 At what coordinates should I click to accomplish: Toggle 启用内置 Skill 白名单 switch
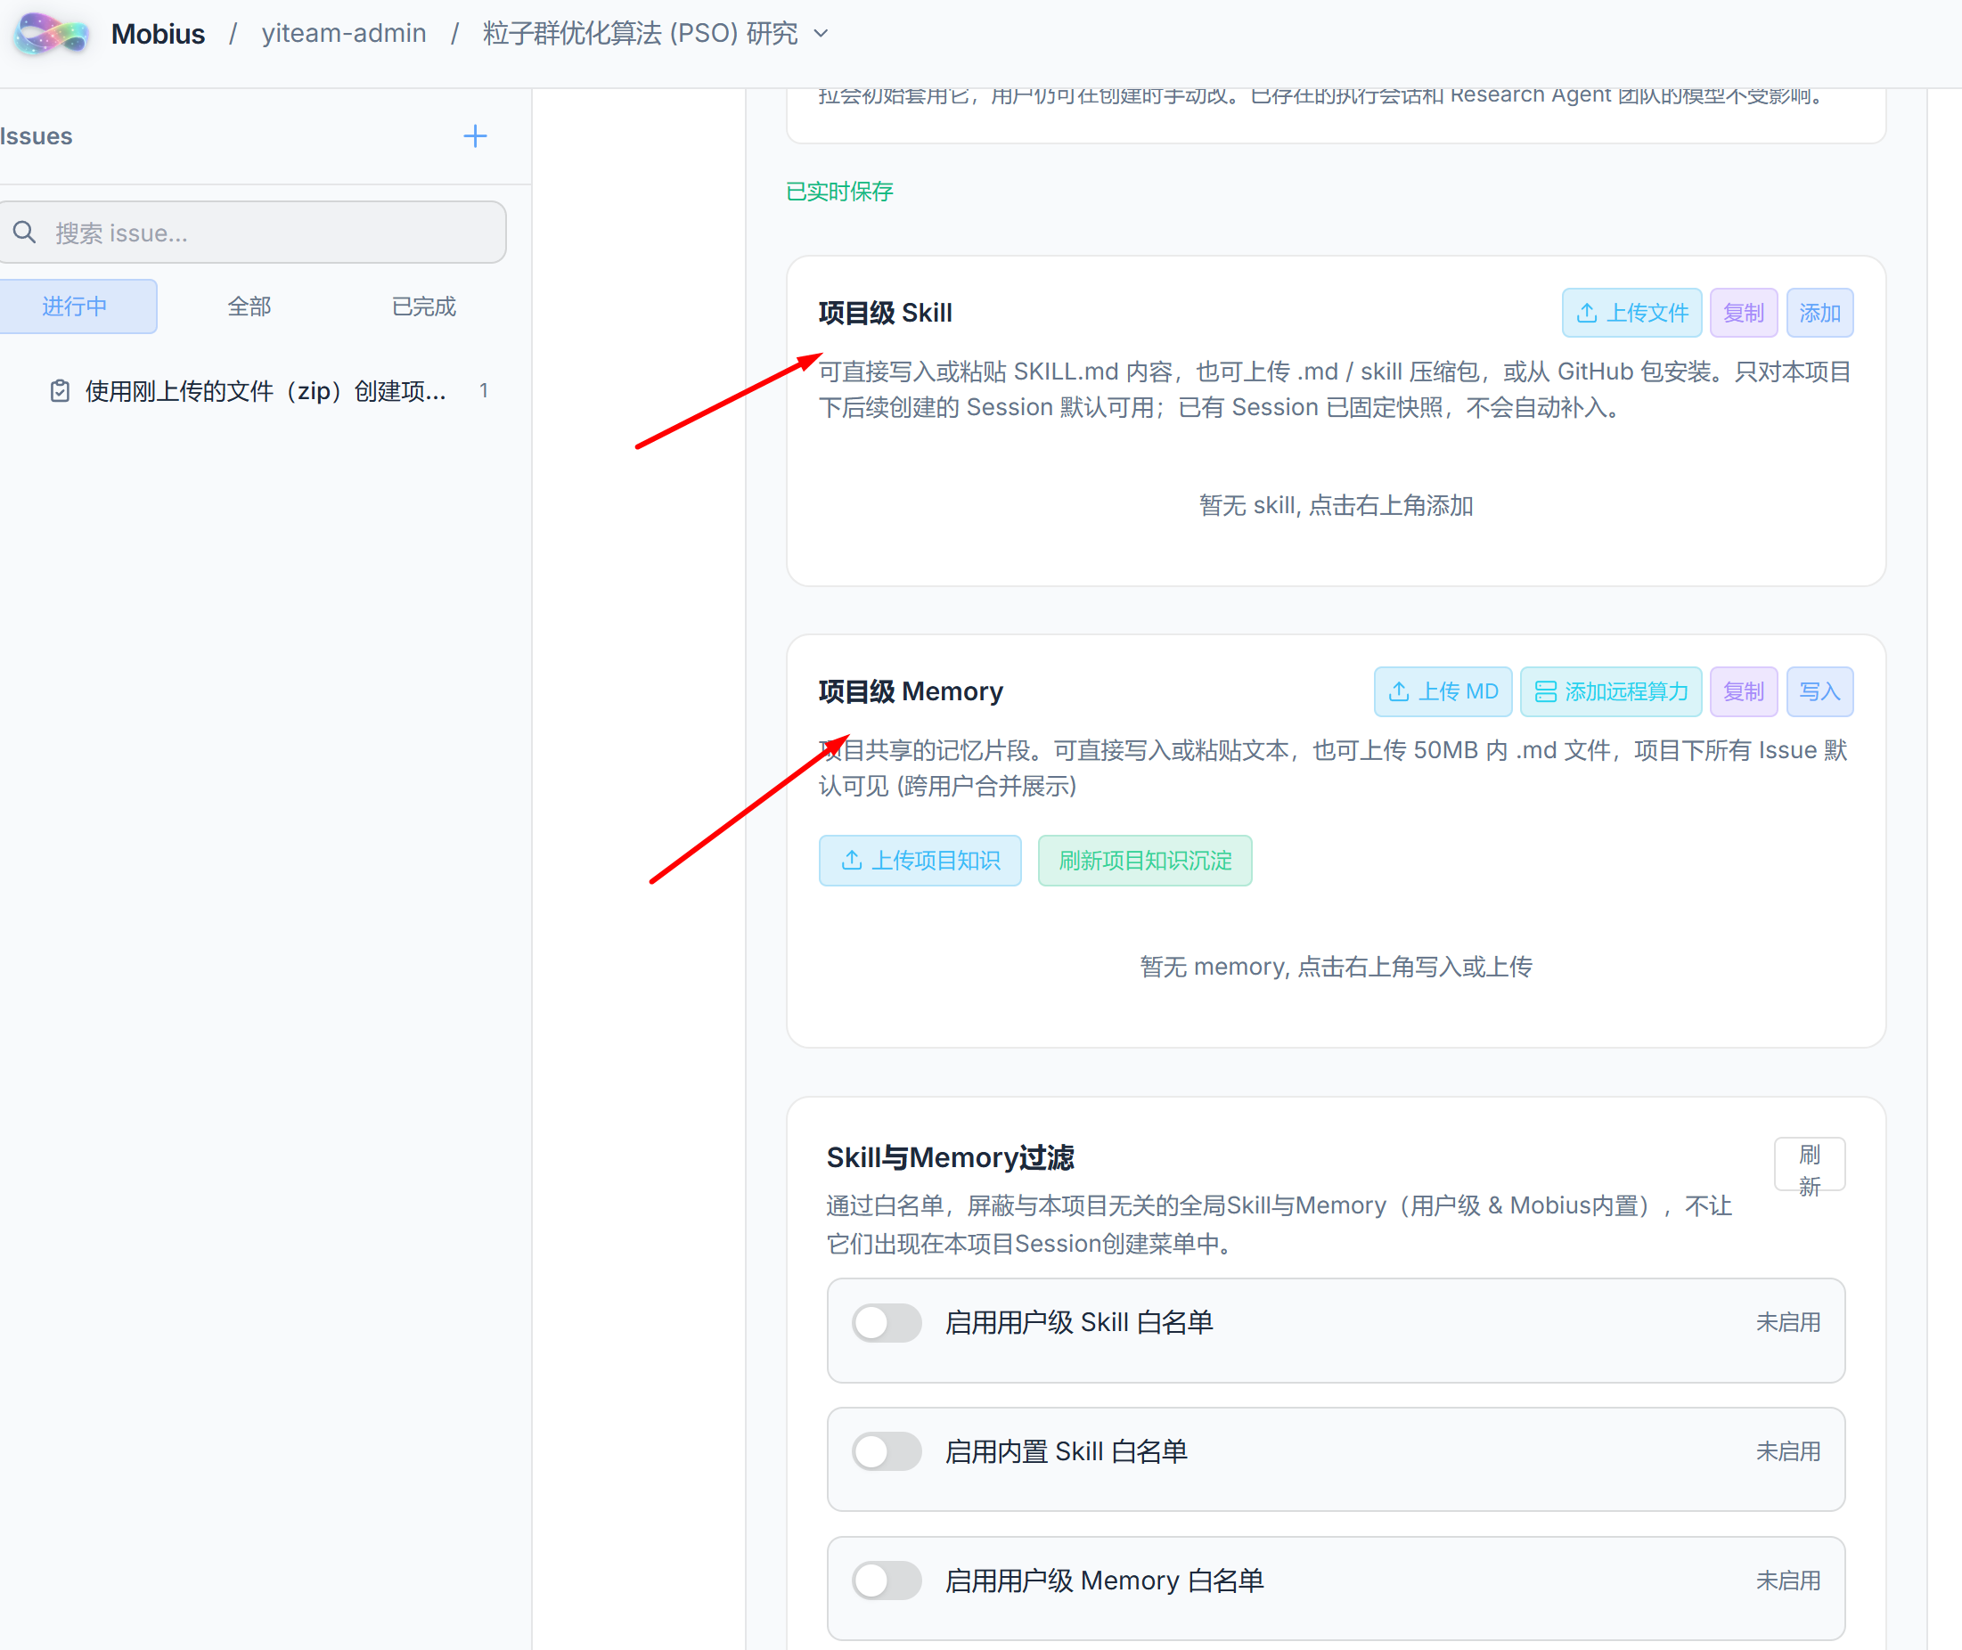click(x=886, y=1451)
